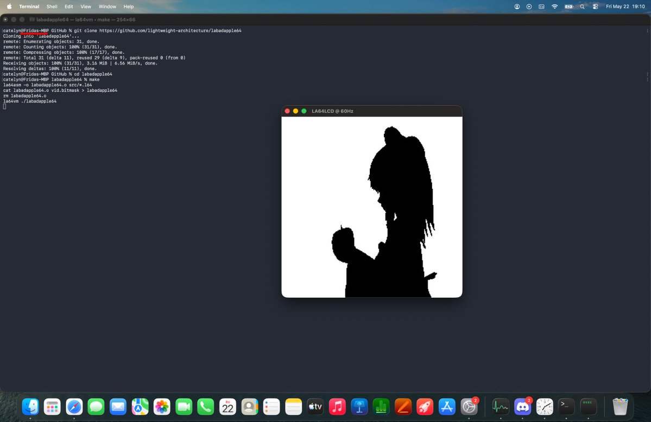Screen dimensions: 651x422
Task: Open the Photos app in the Dock
Action: (x=162, y=407)
